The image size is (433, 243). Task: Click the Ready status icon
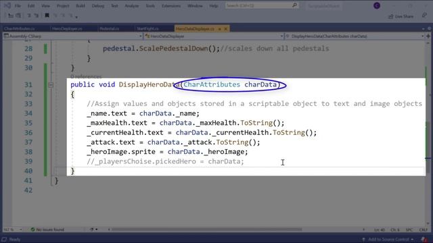coord(4,240)
